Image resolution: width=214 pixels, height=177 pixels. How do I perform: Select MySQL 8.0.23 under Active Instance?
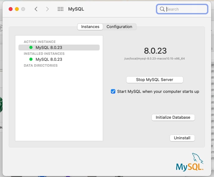click(59, 47)
